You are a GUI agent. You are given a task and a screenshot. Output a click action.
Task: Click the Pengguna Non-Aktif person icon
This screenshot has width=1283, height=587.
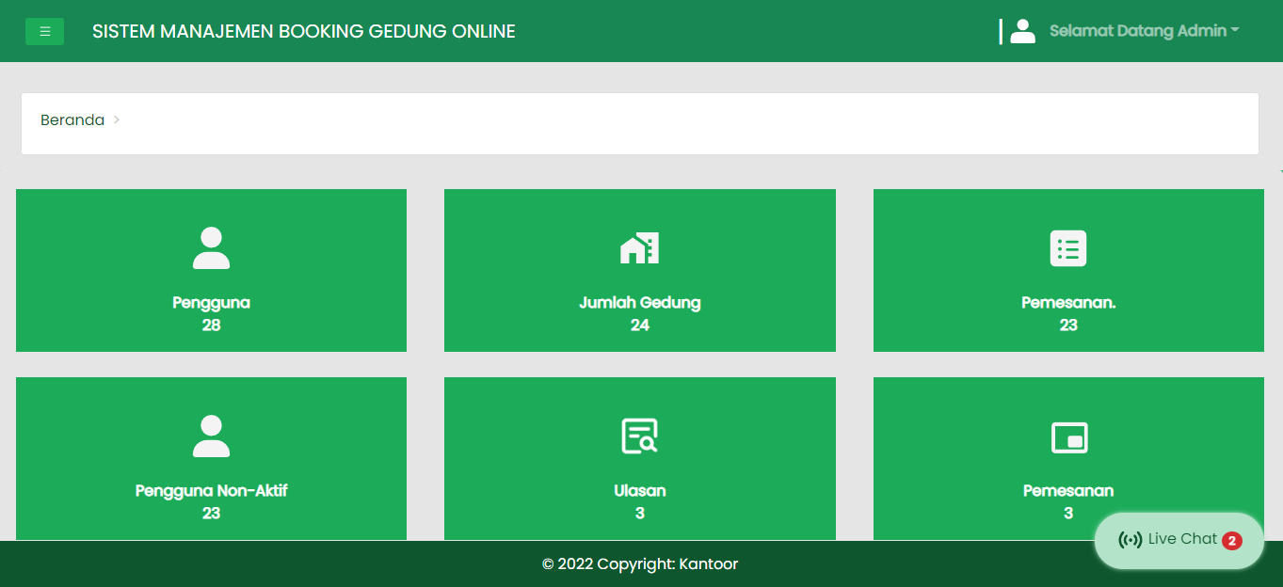click(x=211, y=436)
